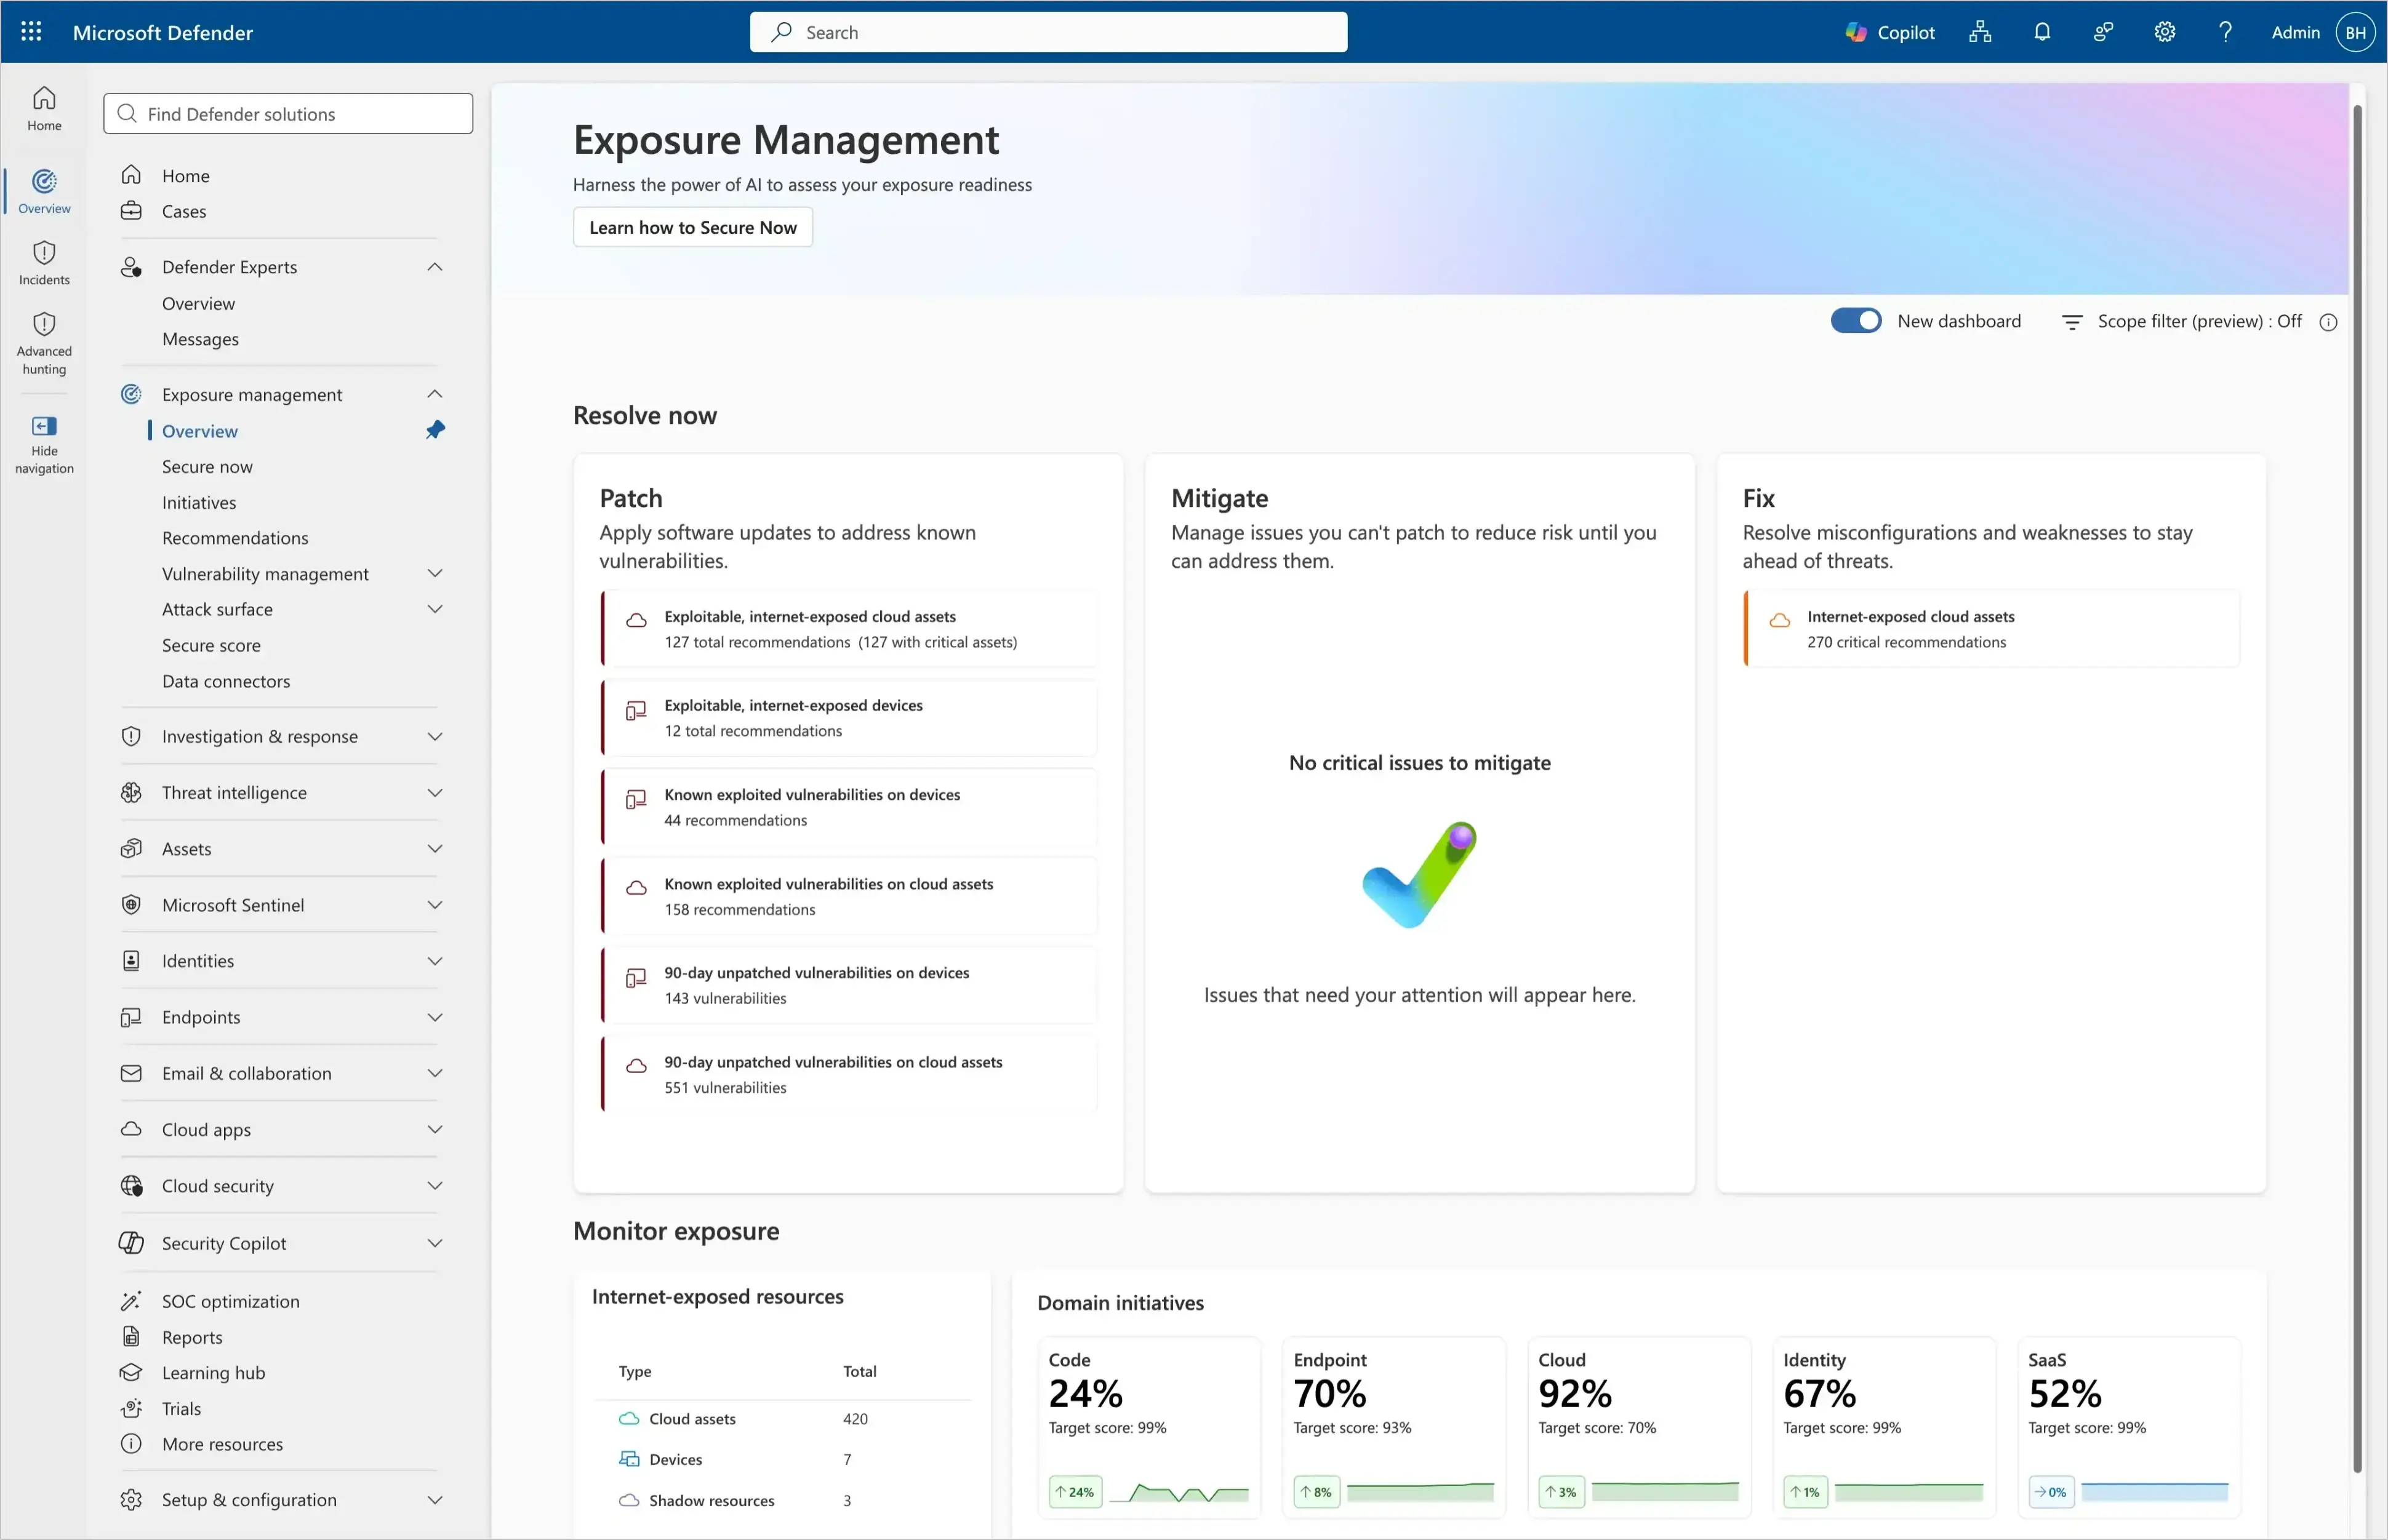Open Incidents in the left rail
Screen dimensions: 2388x1540
click(x=44, y=263)
